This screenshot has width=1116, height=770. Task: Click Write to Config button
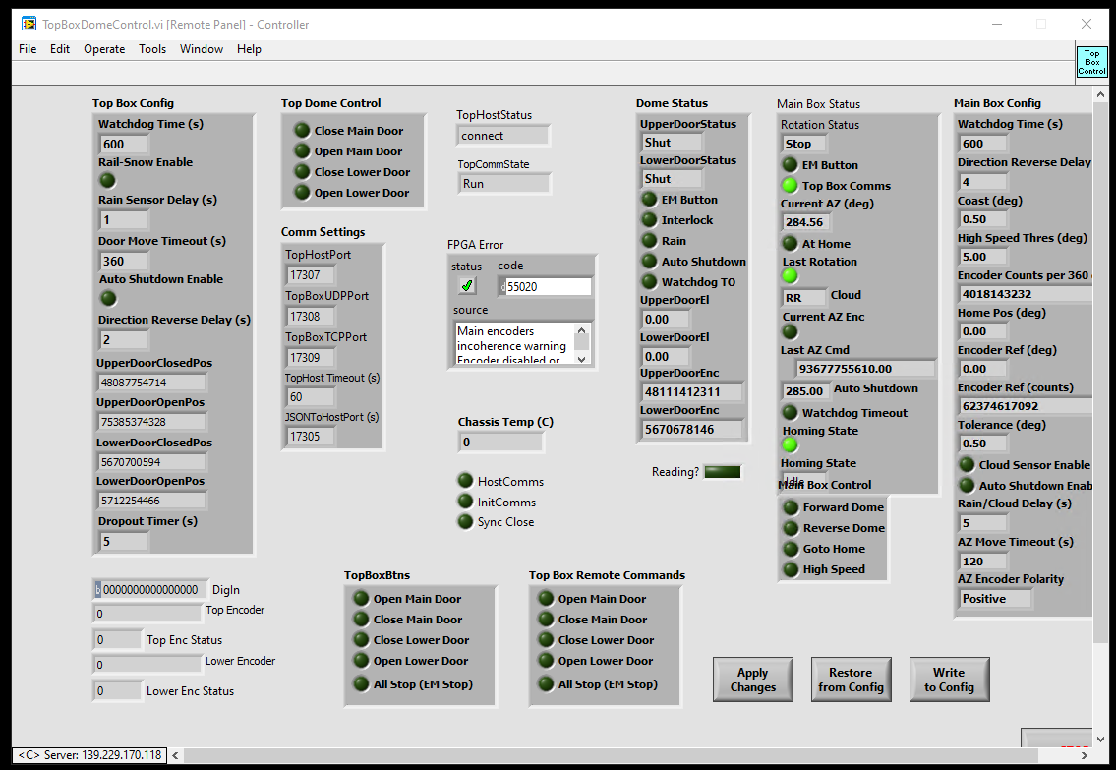pos(950,680)
